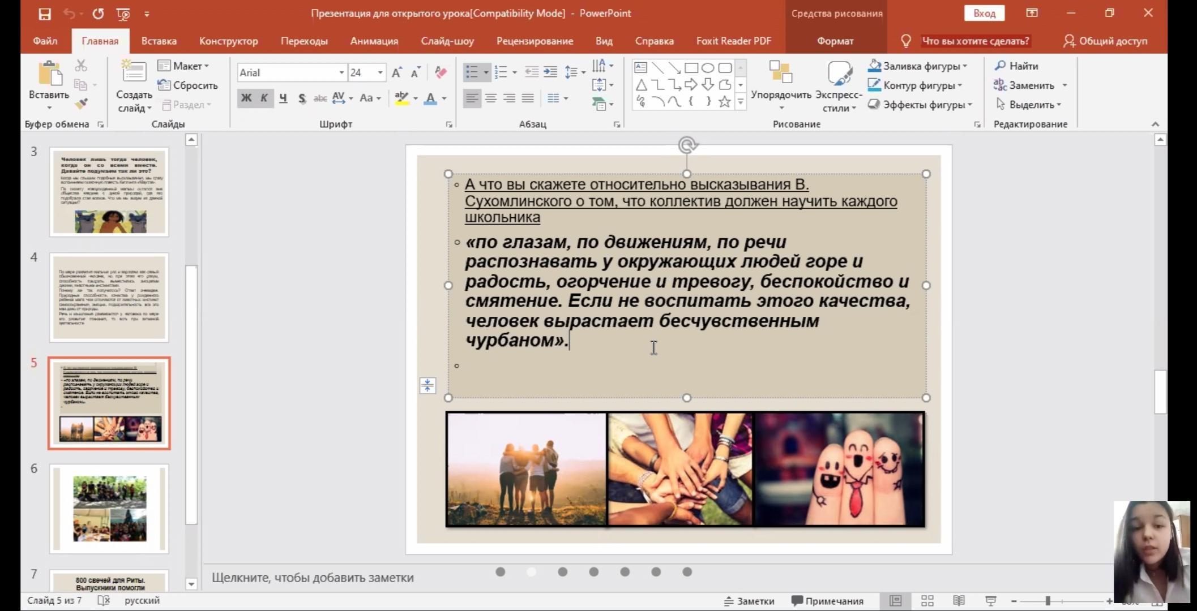Toggle underline Ч formatting

click(283, 98)
